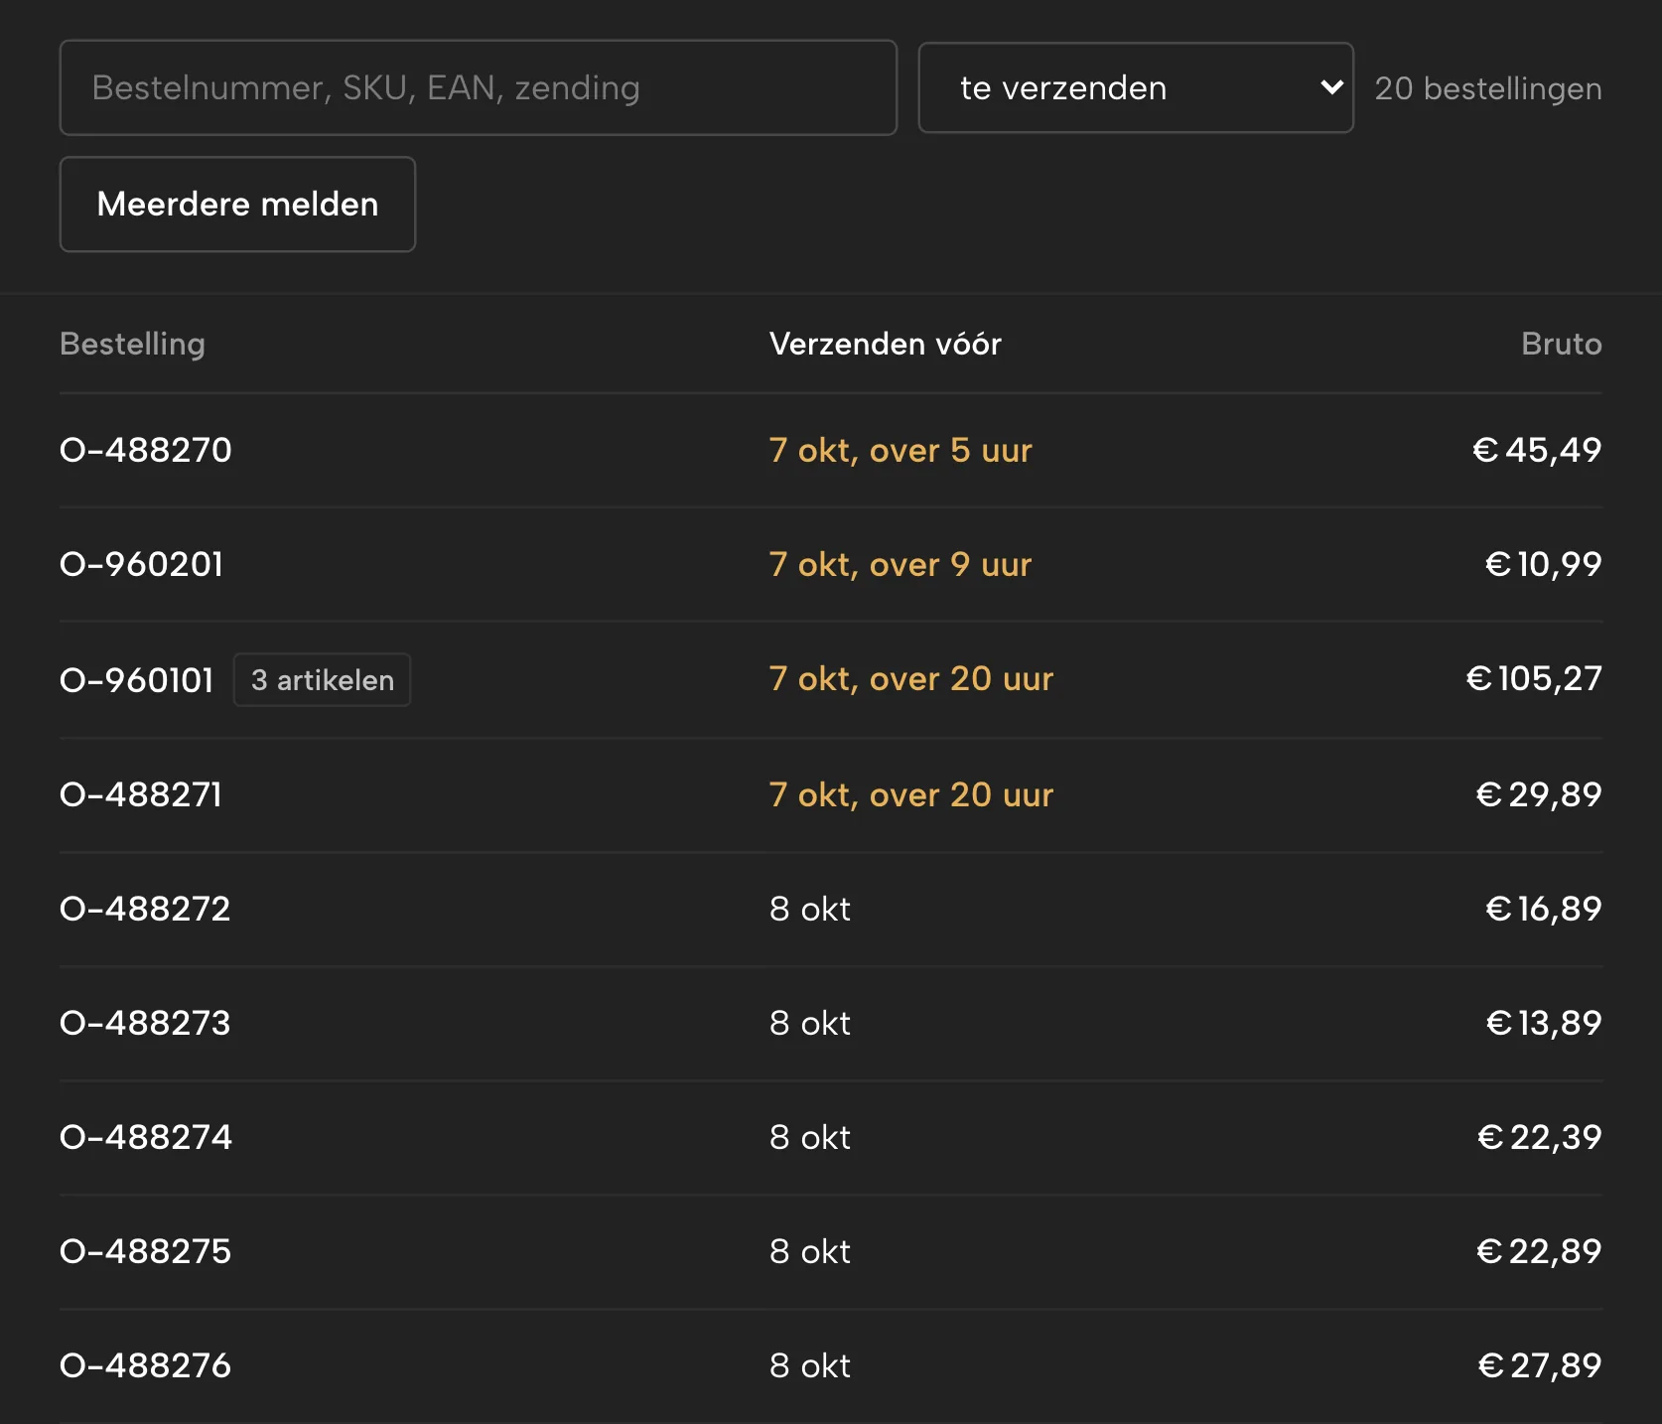This screenshot has height=1424, width=1662.
Task: Open the 'te verzenden' status dropdown
Action: 1136,87
